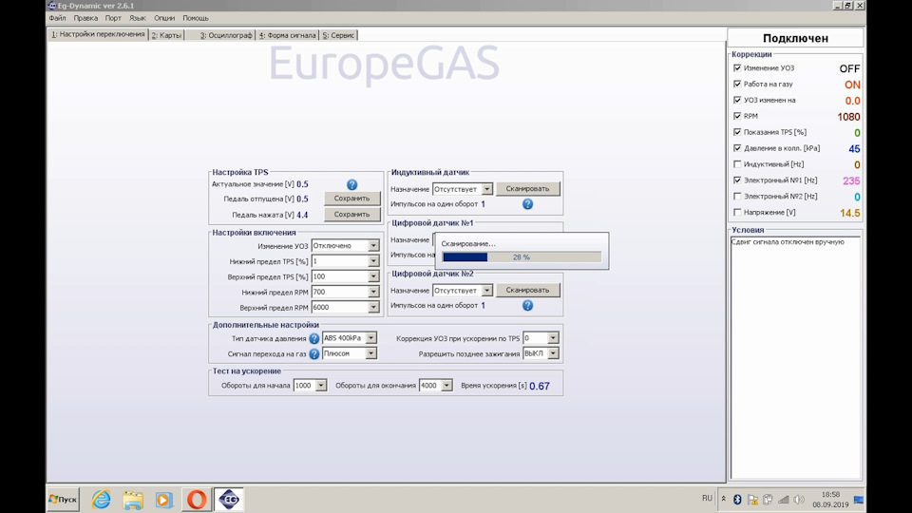This screenshot has height=513, width=912.
Task: Open the gas transition signal Плюсом dropdown
Action: click(370, 353)
